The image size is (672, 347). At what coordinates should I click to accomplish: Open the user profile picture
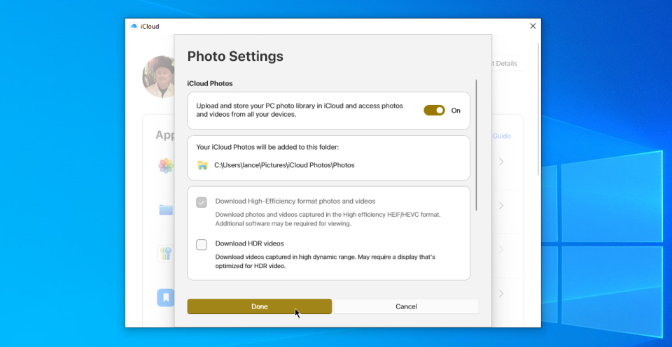coord(158,77)
